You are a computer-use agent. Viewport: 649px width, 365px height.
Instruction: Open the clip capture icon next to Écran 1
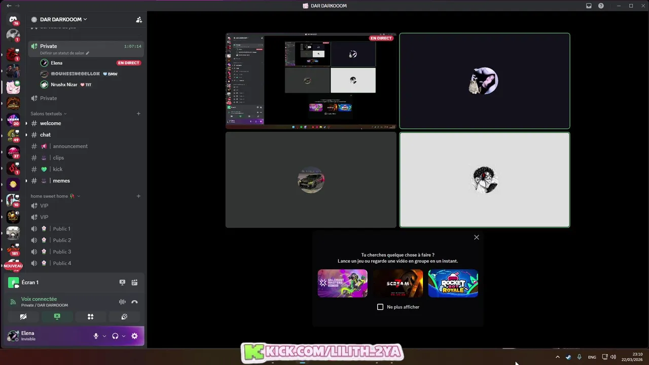(134, 282)
